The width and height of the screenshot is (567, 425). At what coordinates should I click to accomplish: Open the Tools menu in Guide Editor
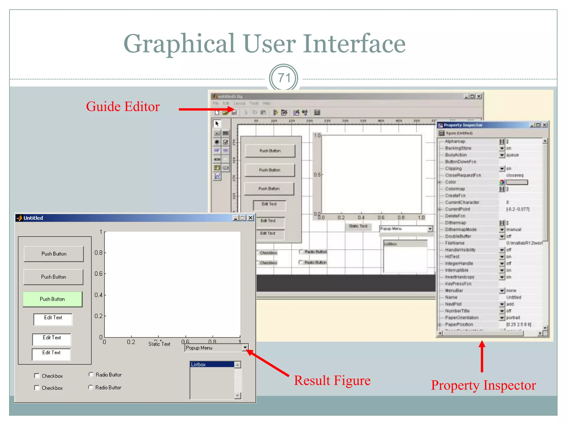click(x=254, y=103)
